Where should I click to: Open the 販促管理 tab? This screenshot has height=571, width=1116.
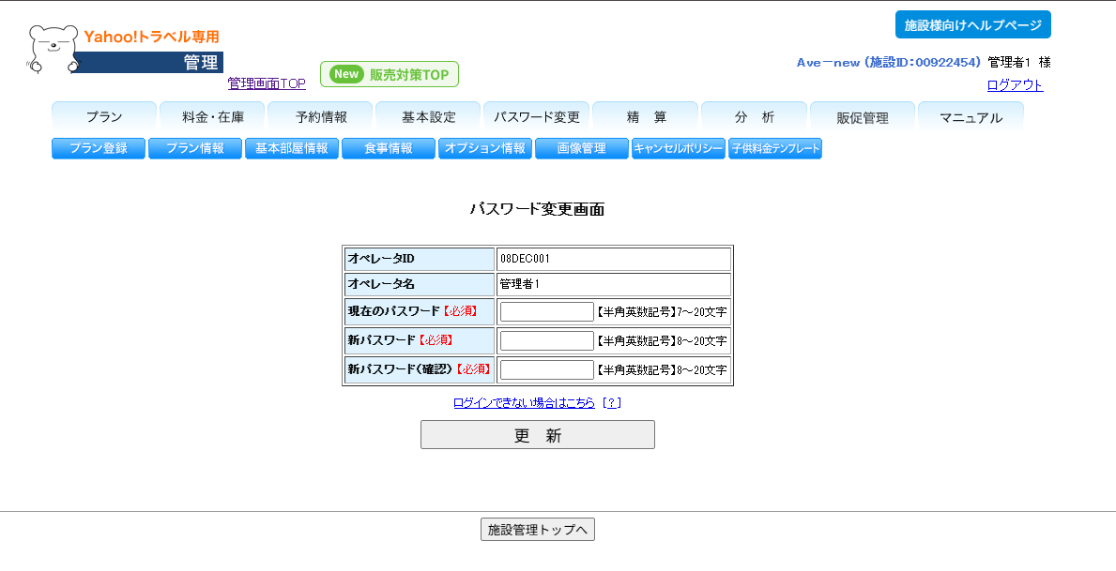[x=863, y=116]
